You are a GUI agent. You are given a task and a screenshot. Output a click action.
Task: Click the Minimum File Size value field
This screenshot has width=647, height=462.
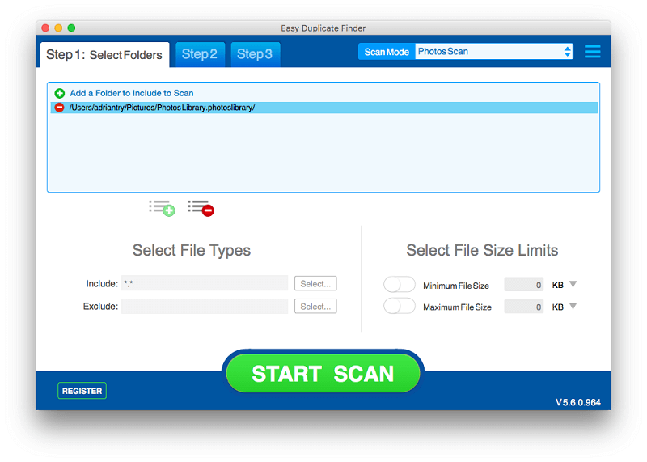(x=523, y=285)
